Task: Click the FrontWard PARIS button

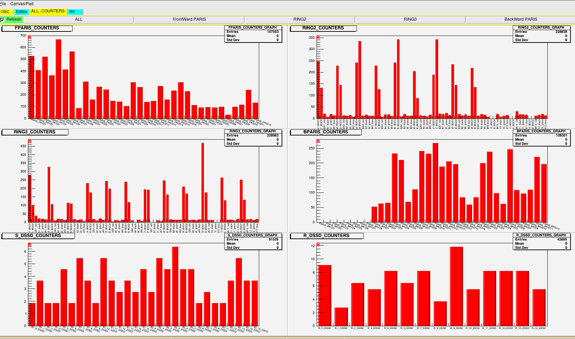Action: [x=189, y=20]
